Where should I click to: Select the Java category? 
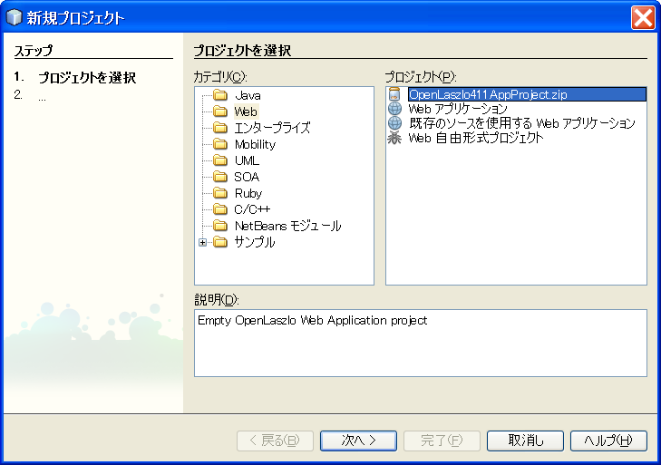pos(248,95)
